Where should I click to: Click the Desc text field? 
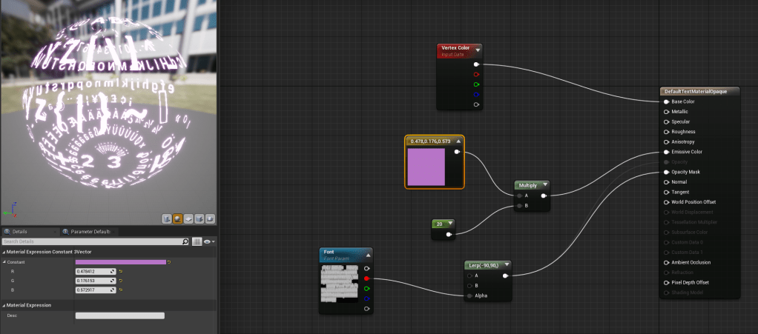coord(119,315)
